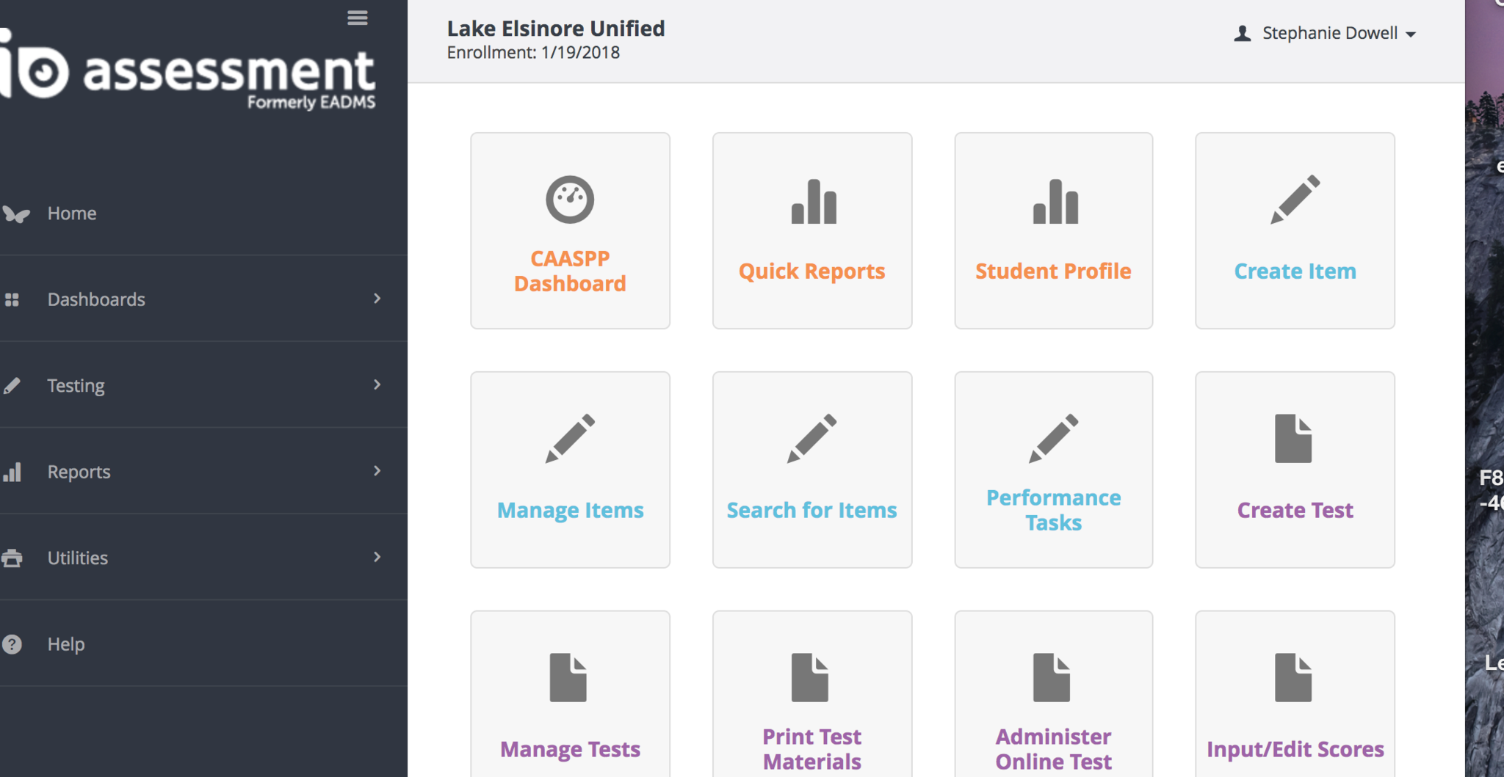Open the Performance Tasks tile

click(x=1053, y=509)
